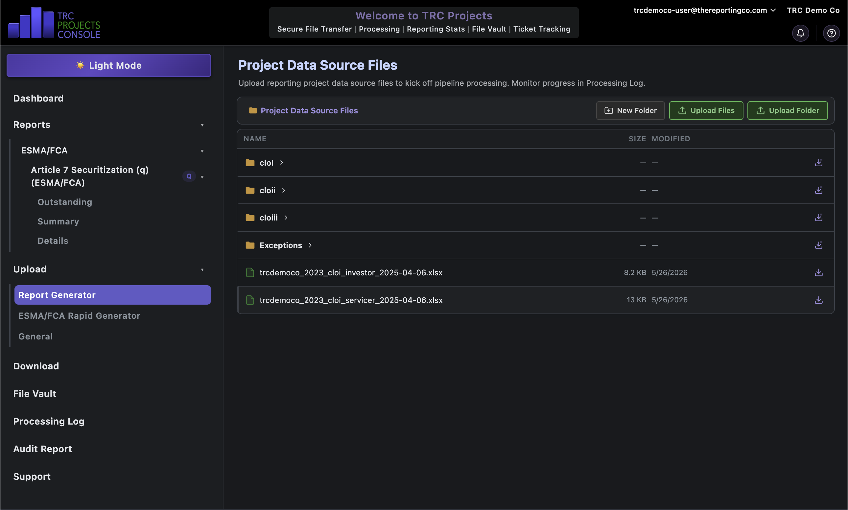Click Upload Folder button
This screenshot has height=510, width=848.
(787, 110)
